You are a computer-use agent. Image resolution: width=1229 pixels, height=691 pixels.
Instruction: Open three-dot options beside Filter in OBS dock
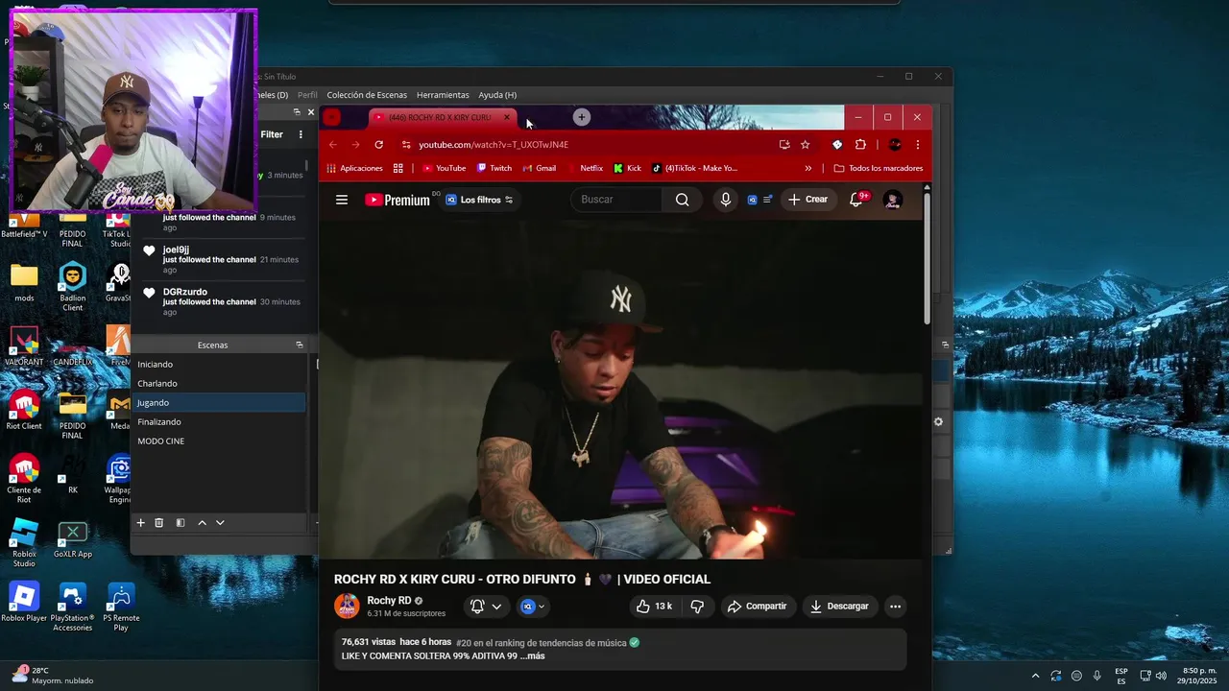[x=301, y=134]
